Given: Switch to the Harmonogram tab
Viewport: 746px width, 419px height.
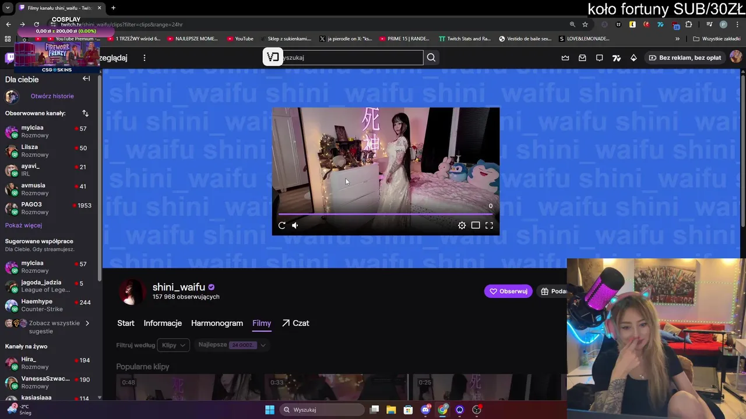Looking at the screenshot, I should click(217, 324).
